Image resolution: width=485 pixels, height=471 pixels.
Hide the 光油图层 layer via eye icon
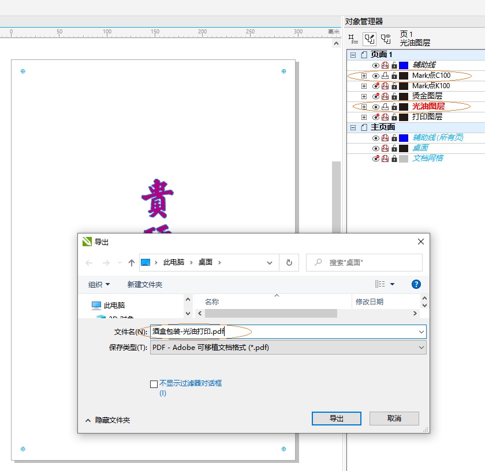pos(376,107)
